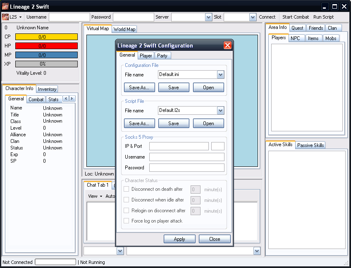The height and width of the screenshot is (268, 351).
Task: Open the Friends tab
Action: pyautogui.click(x=316, y=28)
